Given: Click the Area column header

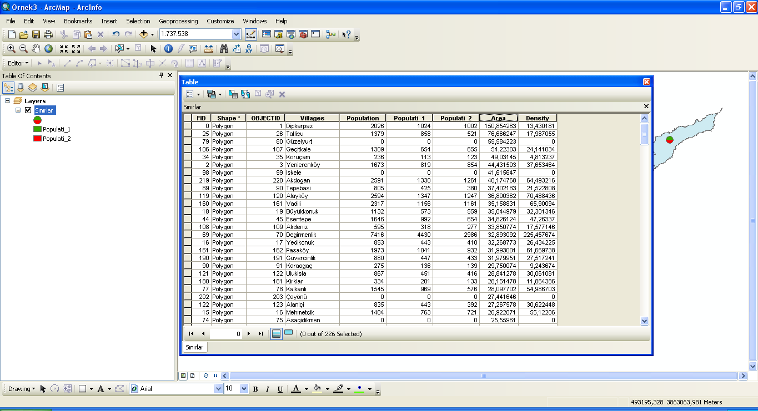Looking at the screenshot, I should tap(499, 118).
